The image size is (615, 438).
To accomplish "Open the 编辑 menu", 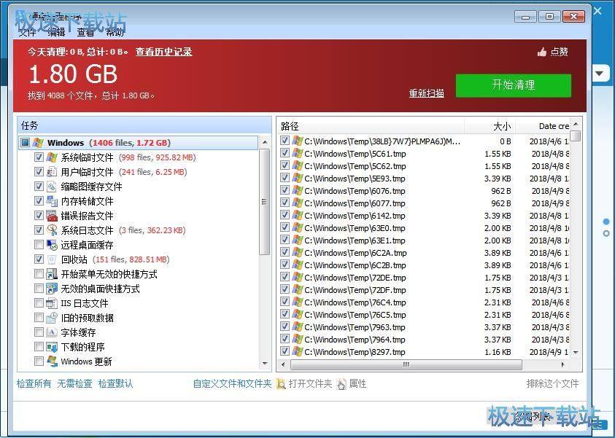I will pyautogui.click(x=56, y=32).
